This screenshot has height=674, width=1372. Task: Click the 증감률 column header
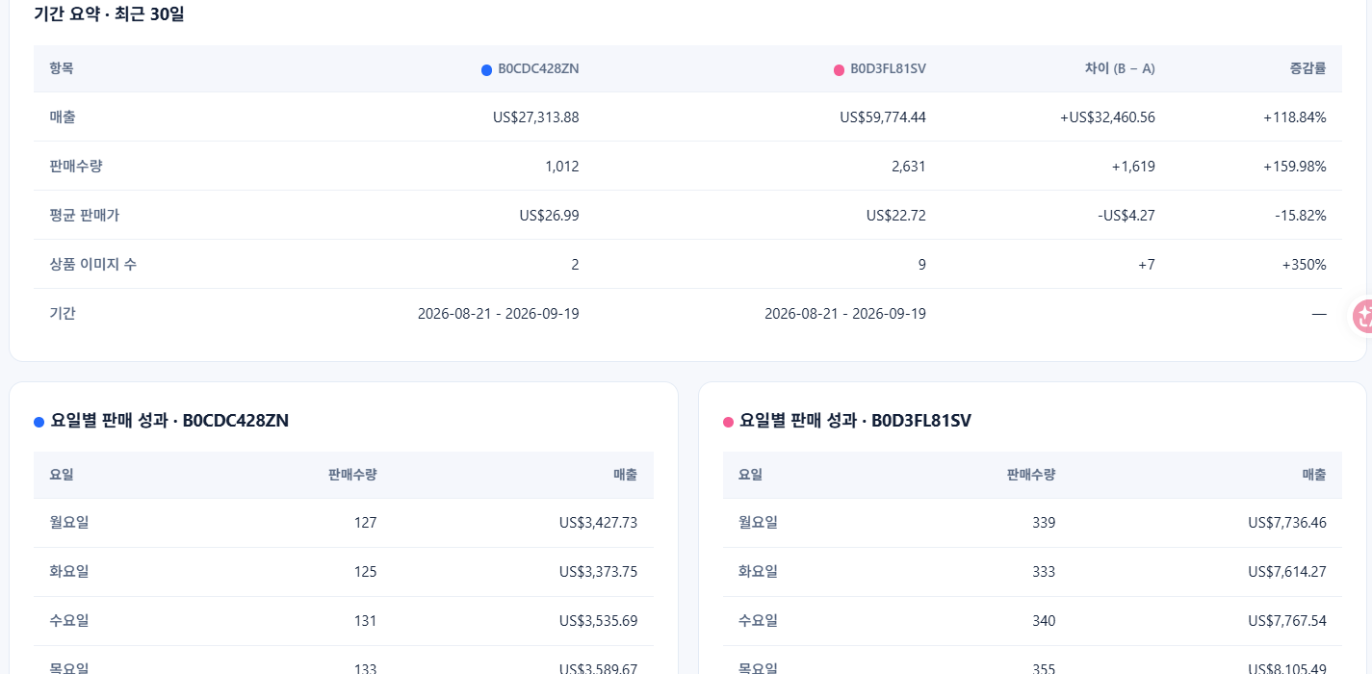(x=1307, y=69)
